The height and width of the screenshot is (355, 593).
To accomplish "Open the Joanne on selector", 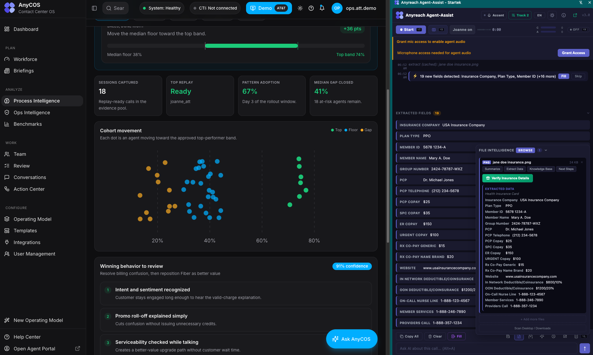I will (x=462, y=30).
